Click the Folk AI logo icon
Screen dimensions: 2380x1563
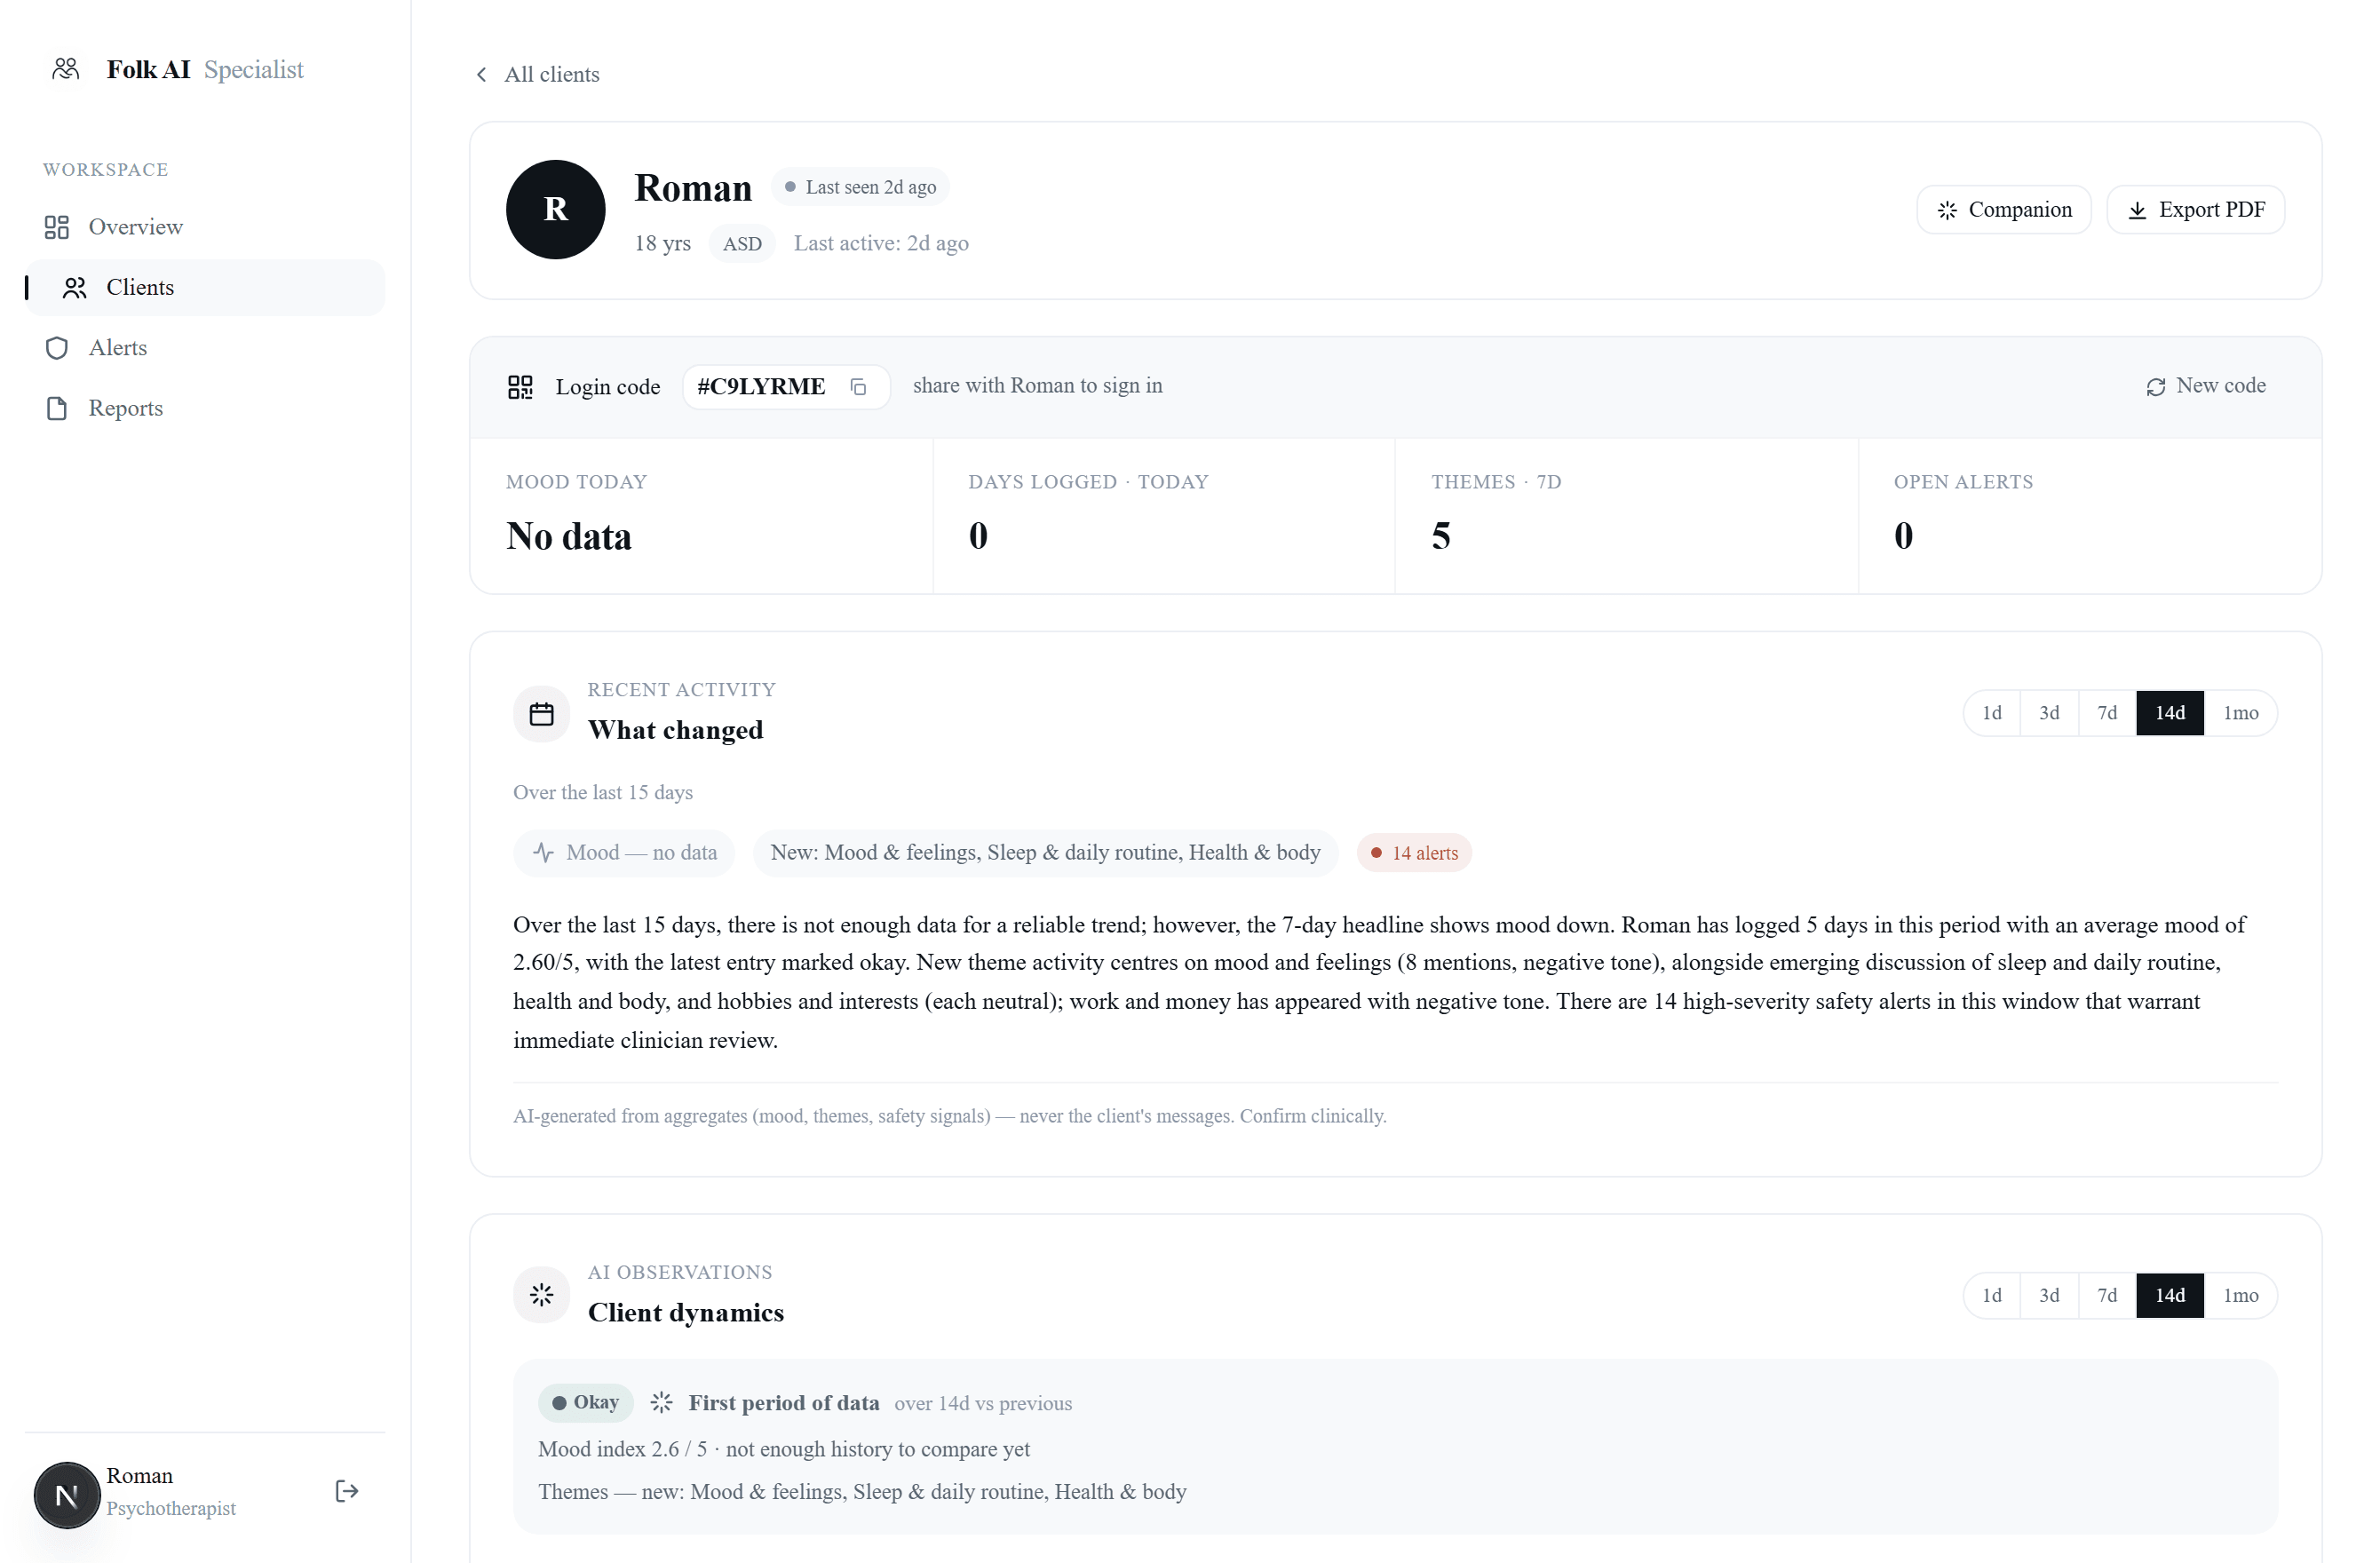click(x=66, y=69)
